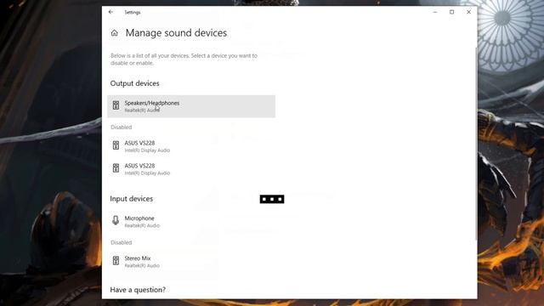Select the first ASUS VS228 disabled device
The image size is (544, 306).
coord(191,146)
